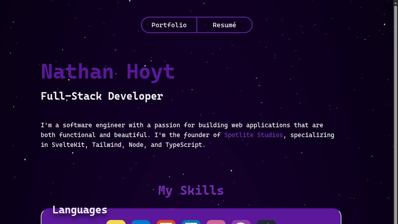The height and width of the screenshot is (224, 398).
Task: Click the orange HTML skill icon
Action: (x=166, y=222)
